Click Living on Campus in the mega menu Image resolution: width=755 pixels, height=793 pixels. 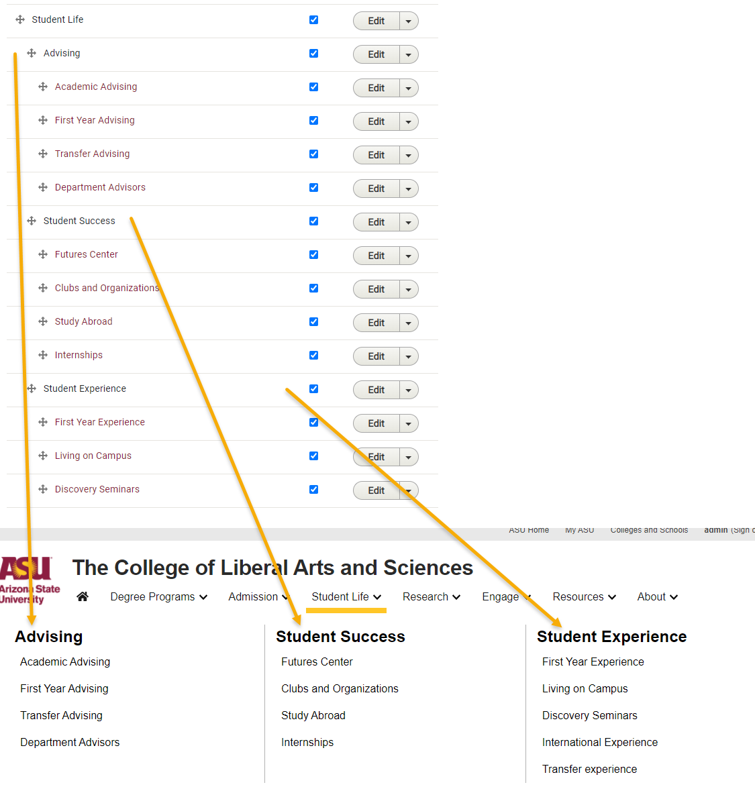point(585,688)
